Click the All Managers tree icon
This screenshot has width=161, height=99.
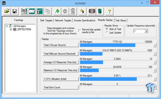pyautogui.click(x=11, y=26)
